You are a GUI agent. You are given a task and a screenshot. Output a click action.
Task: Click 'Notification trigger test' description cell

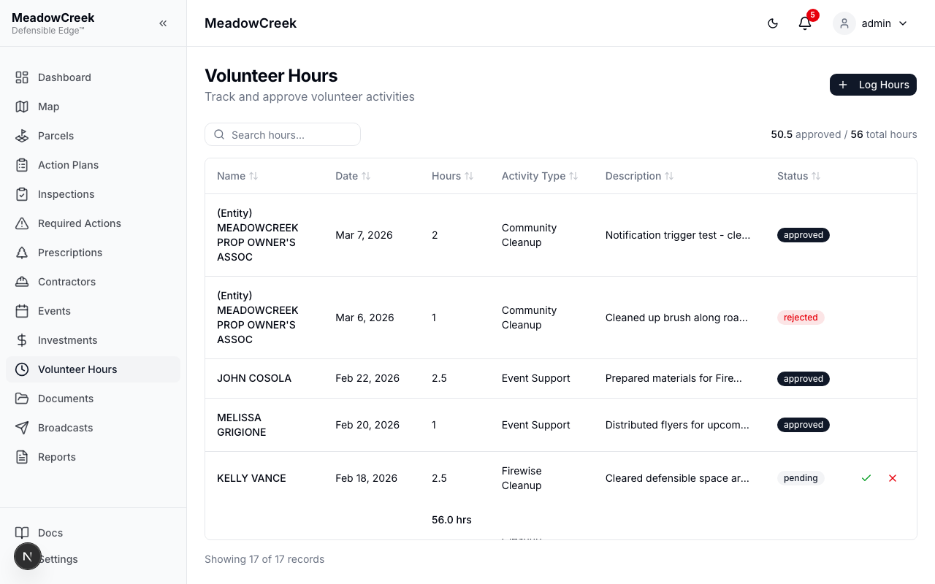(x=678, y=235)
